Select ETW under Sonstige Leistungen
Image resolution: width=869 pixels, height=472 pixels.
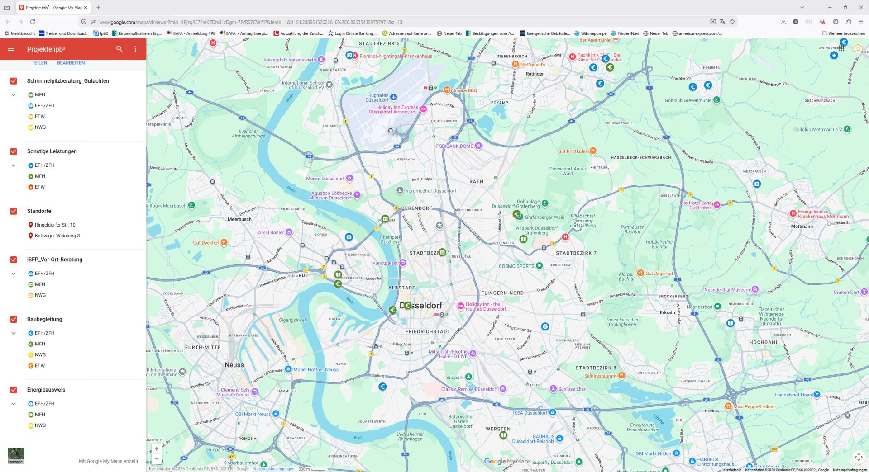point(40,187)
